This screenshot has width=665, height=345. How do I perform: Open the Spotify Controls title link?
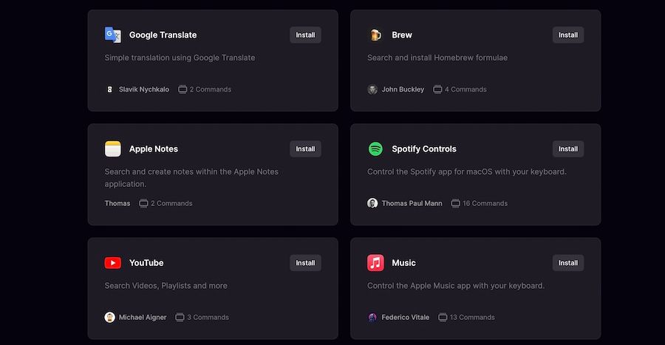[424, 148]
